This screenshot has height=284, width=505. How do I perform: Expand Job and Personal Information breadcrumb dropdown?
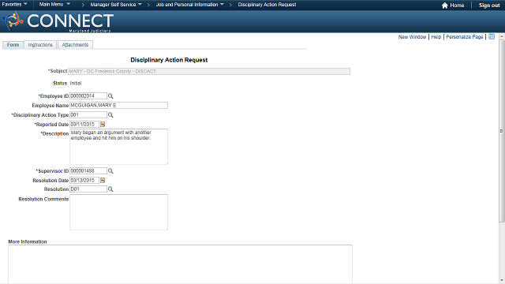pos(189,5)
